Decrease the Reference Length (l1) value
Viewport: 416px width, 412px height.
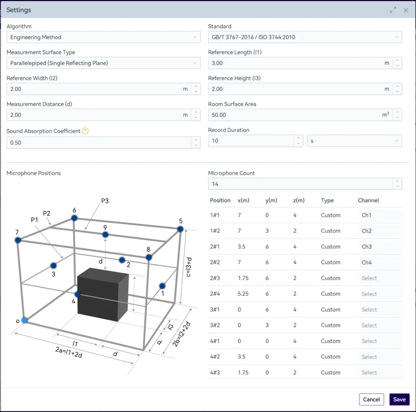tap(397, 66)
